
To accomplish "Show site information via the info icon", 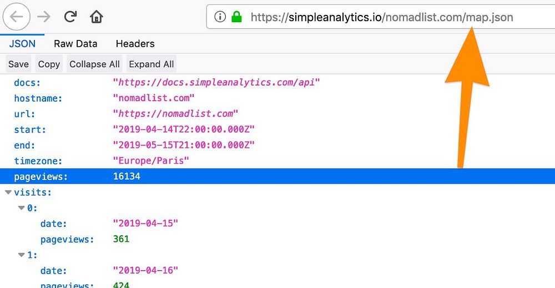I will coord(220,17).
